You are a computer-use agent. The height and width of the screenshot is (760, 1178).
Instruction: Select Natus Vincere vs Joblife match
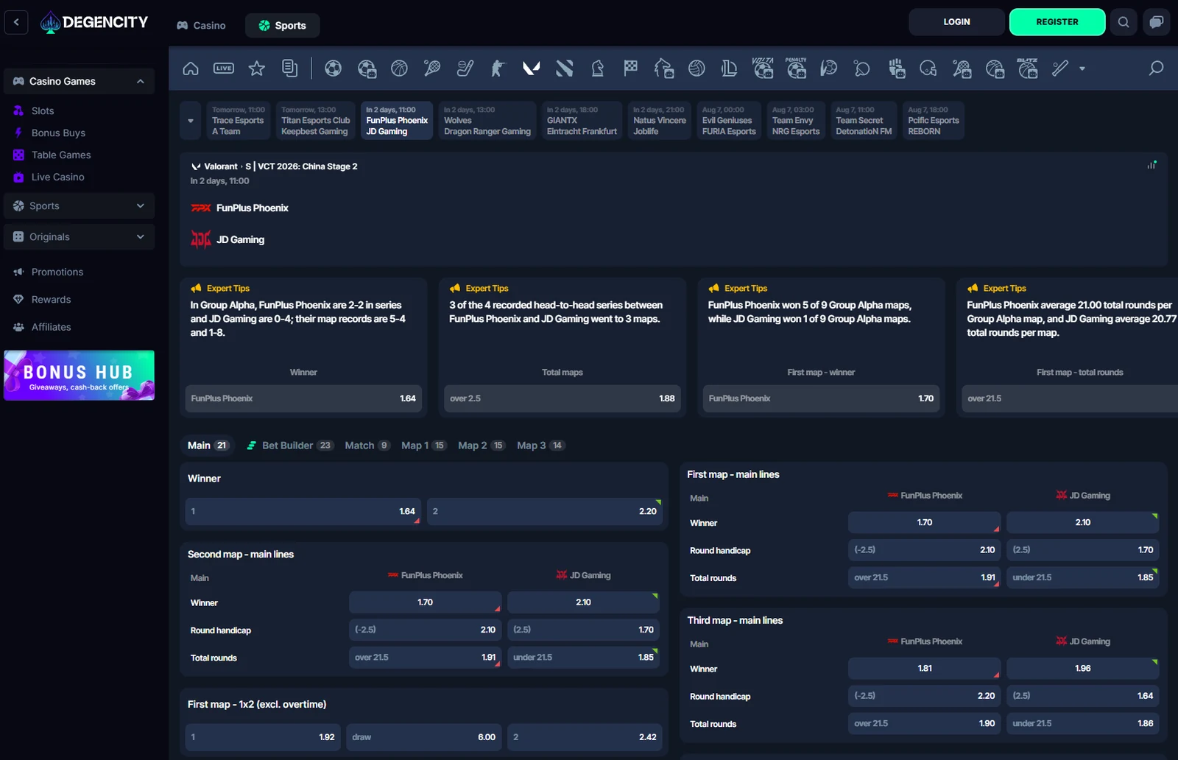659,121
